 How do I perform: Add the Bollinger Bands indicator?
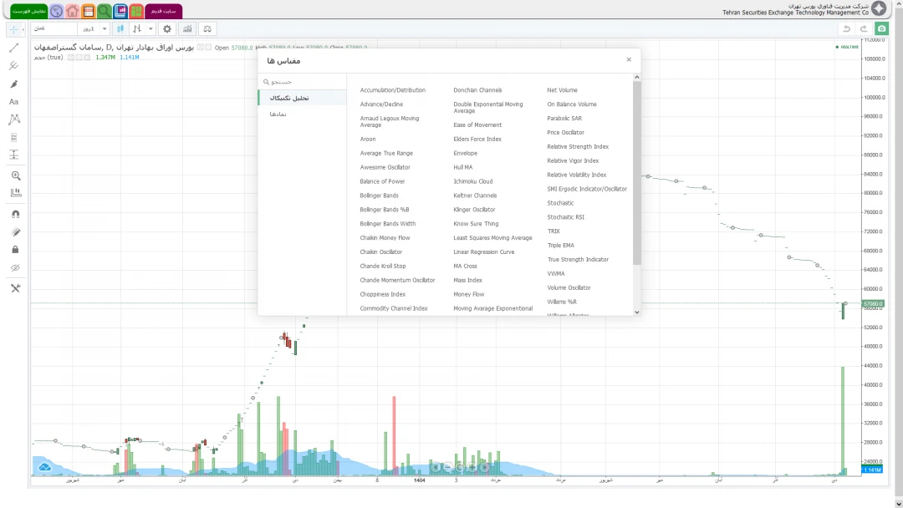click(379, 196)
